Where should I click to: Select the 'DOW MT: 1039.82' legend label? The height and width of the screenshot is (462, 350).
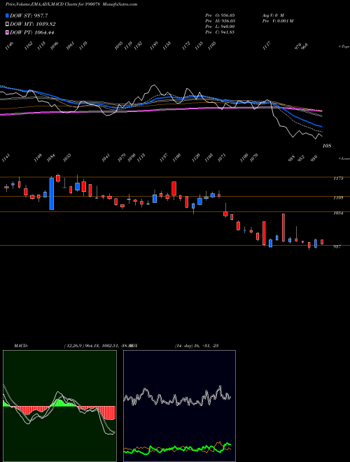coord(33,24)
